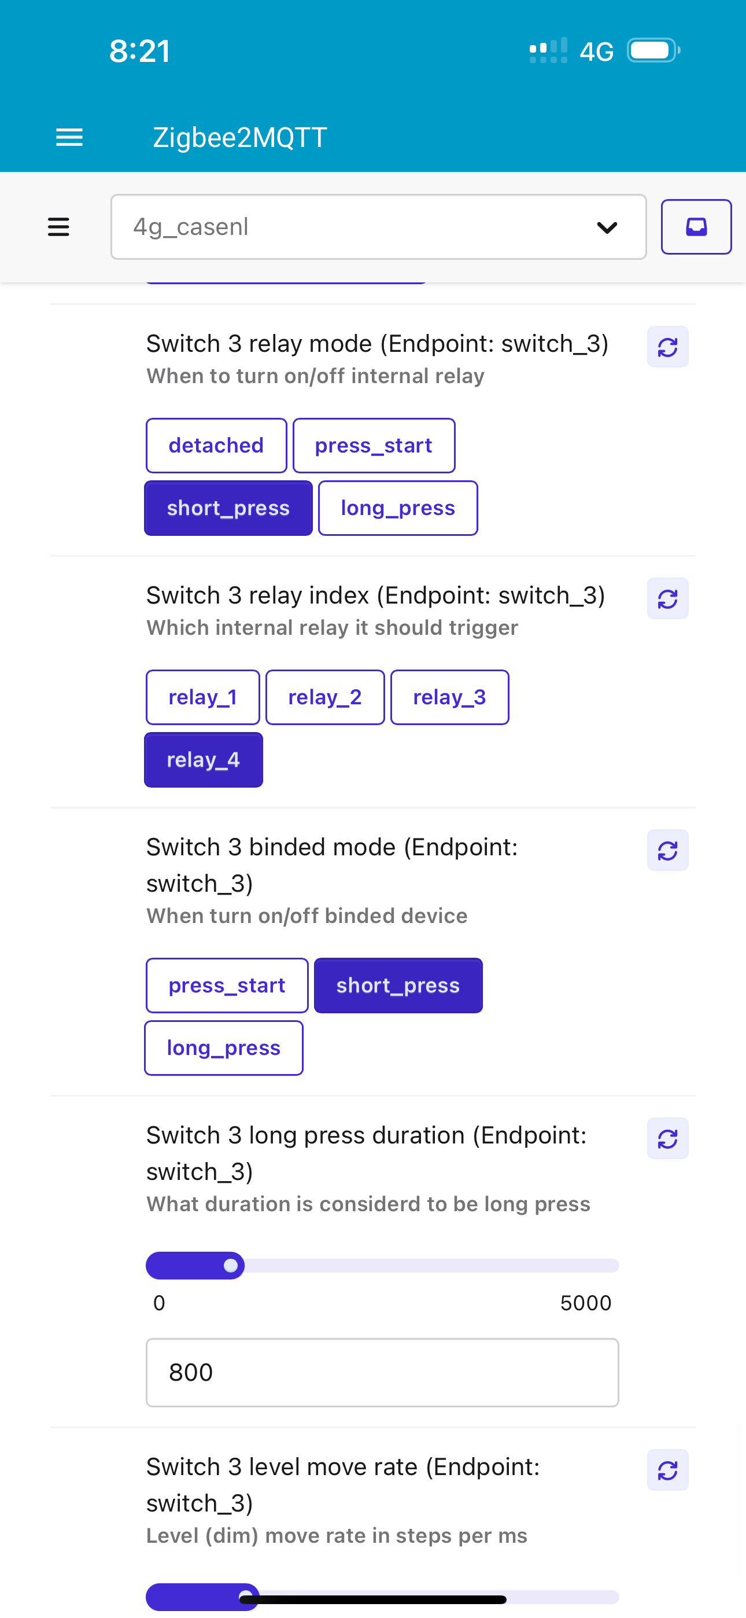746x1618 pixels.
Task: Open the dark secondary navigation menu icon
Action: (x=58, y=227)
